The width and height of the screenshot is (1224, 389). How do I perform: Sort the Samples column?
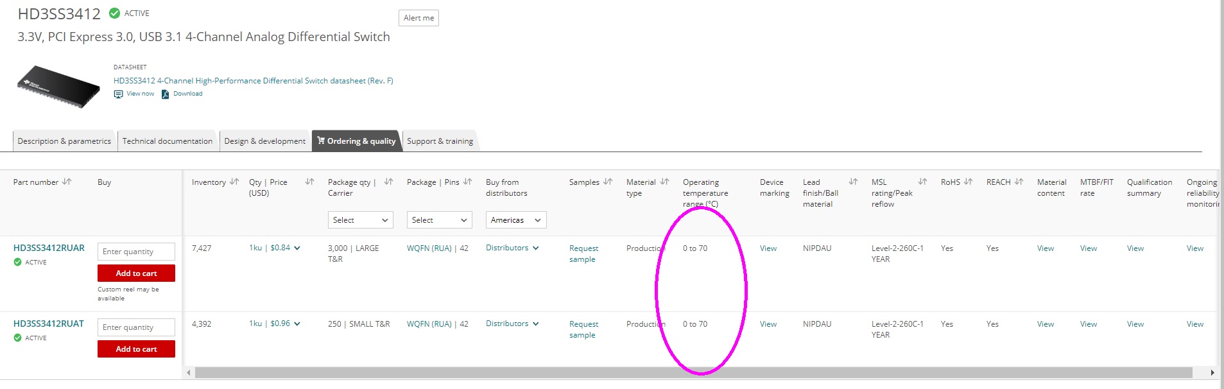[x=608, y=182]
